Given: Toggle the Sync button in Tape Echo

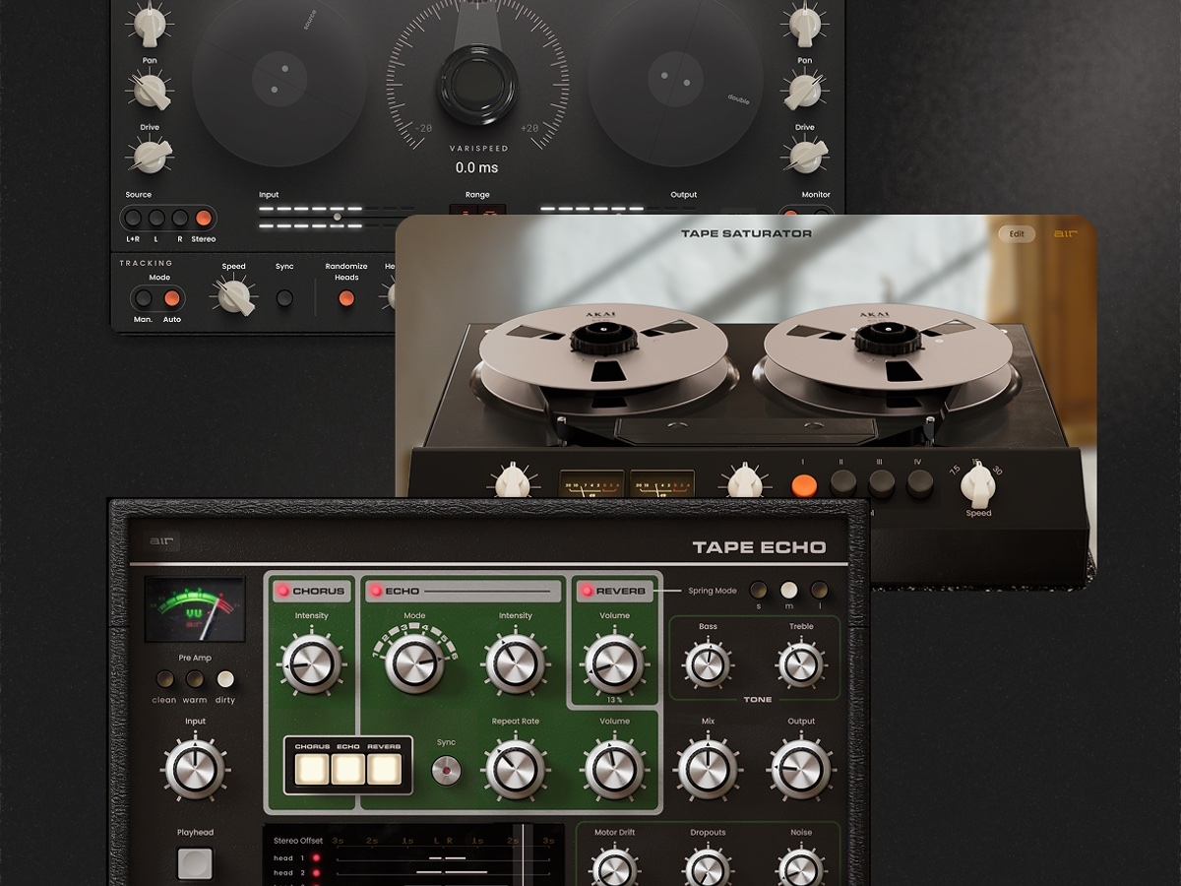Looking at the screenshot, I should [x=447, y=770].
